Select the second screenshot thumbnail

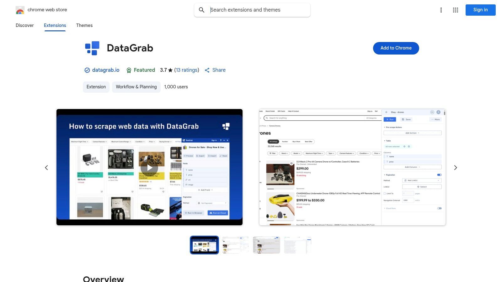pyautogui.click(x=235, y=245)
